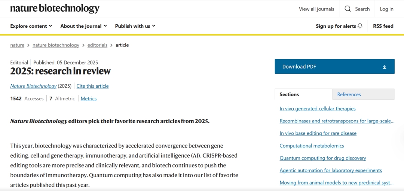This screenshot has width=404, height=191.
Task: Click the Download PDF button
Action: point(334,67)
